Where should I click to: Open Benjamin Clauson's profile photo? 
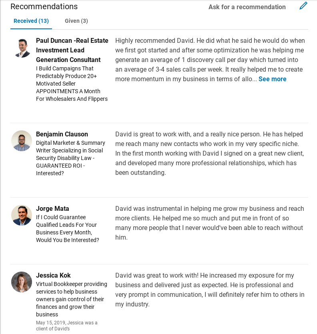[x=22, y=141]
